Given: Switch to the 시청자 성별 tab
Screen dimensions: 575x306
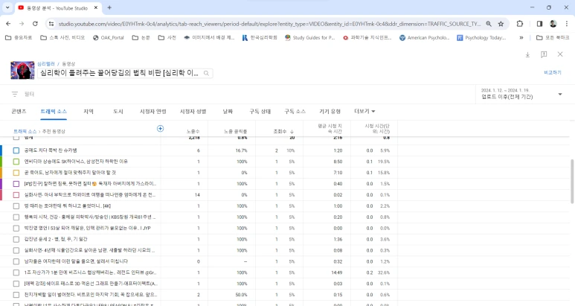Looking at the screenshot, I should click(193, 111).
